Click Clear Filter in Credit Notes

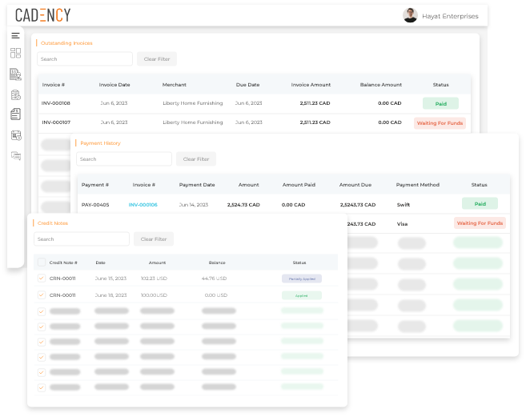154,239
